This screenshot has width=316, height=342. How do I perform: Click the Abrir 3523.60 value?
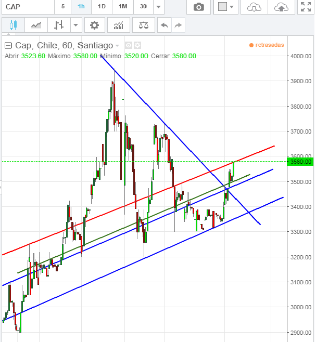click(x=33, y=56)
